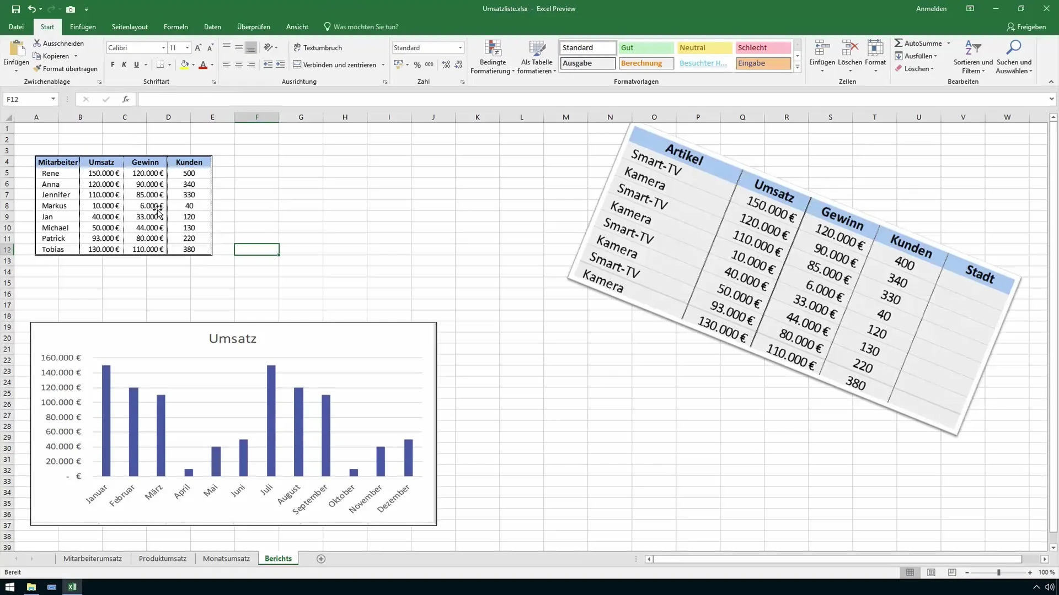Click the insert function fx icon

coord(126,99)
